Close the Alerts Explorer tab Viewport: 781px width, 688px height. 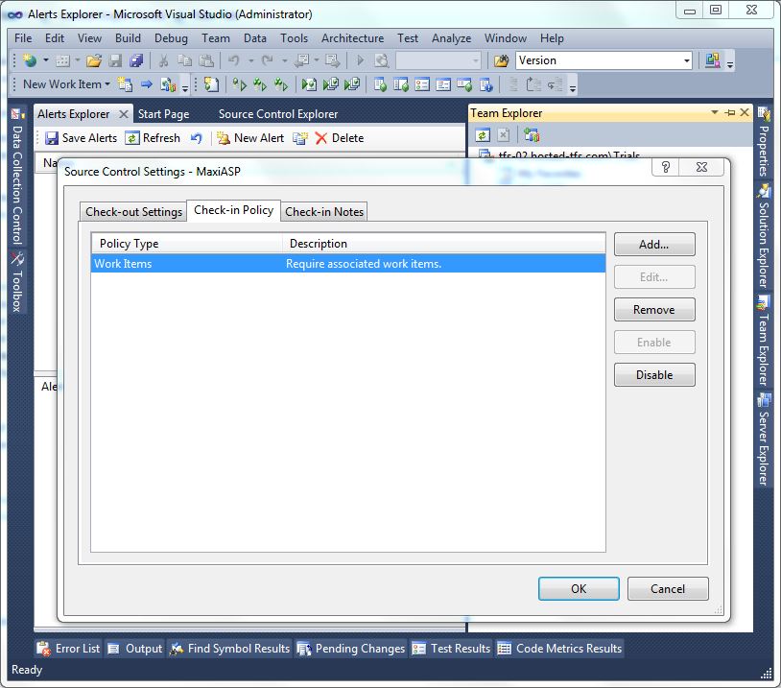(x=124, y=114)
